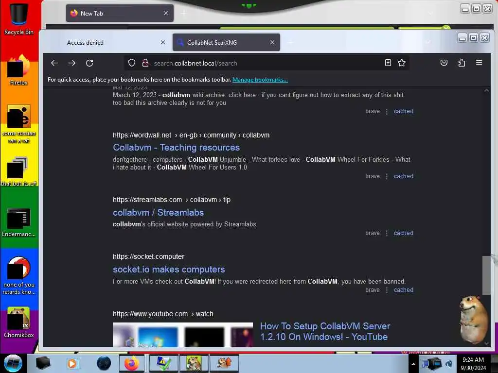The height and width of the screenshot is (373, 498).
Task: Open the Firefox hamburger application menu
Action: pos(479,63)
